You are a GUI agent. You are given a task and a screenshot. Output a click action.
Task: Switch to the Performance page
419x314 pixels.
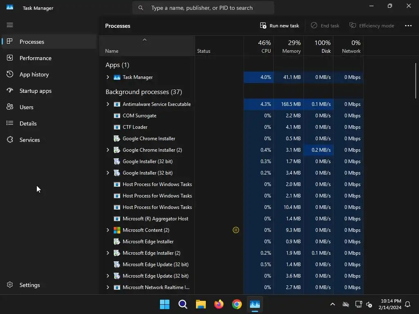[50, 58]
